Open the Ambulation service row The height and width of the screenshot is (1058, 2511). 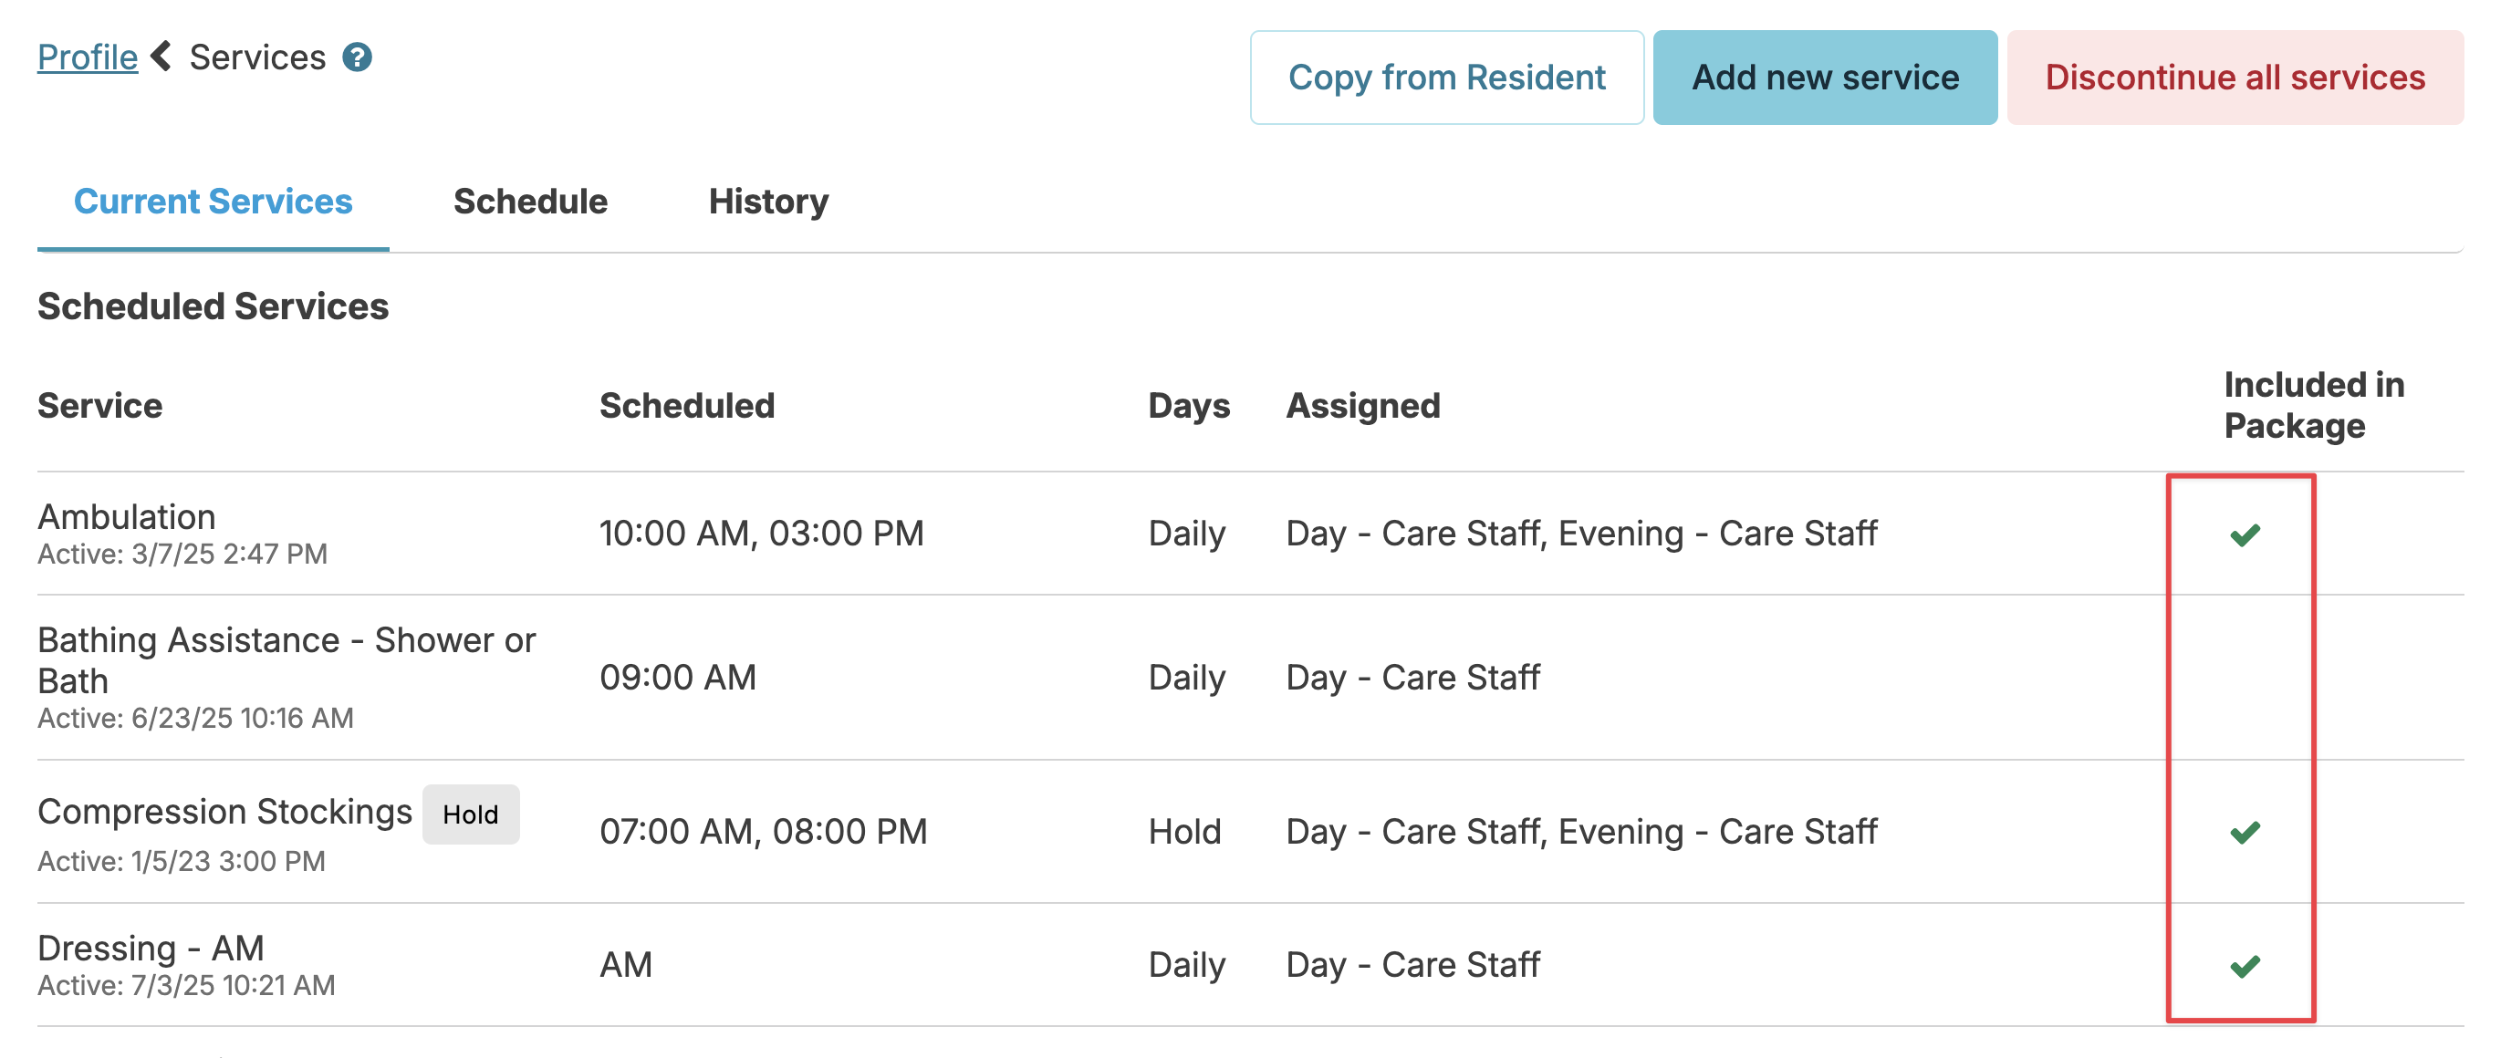127,517
